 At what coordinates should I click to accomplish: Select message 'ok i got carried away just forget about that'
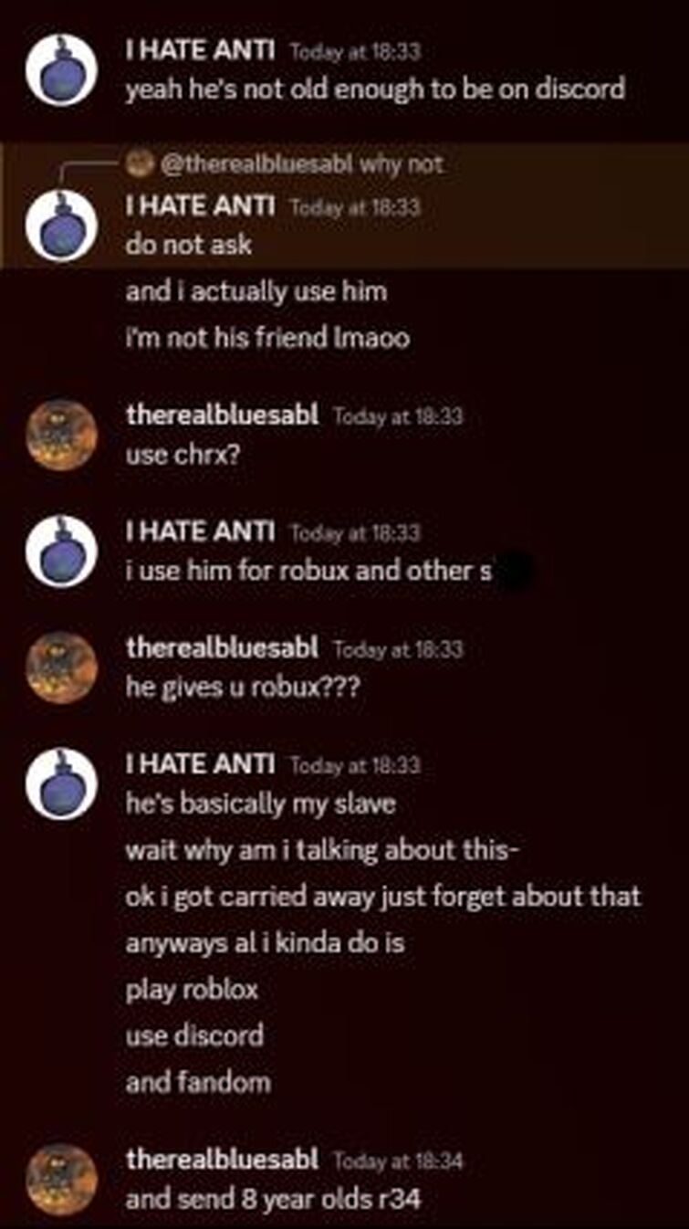pos(383,897)
